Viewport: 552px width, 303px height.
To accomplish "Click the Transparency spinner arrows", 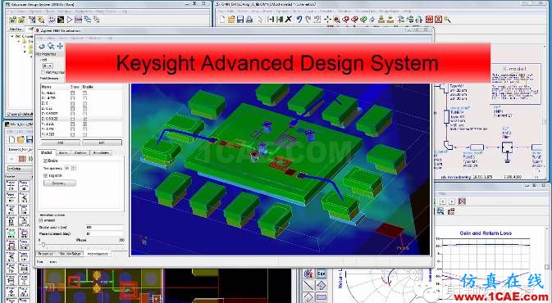I will [x=73, y=168].
